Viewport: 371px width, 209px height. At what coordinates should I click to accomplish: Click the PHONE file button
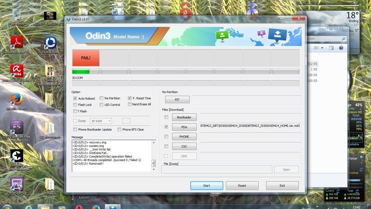184,137
